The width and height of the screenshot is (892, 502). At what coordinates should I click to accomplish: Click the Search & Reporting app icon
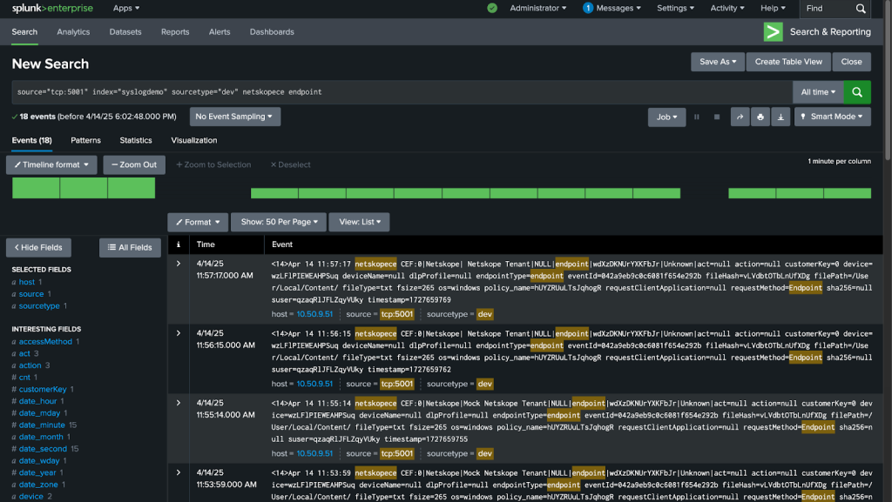[x=774, y=32]
